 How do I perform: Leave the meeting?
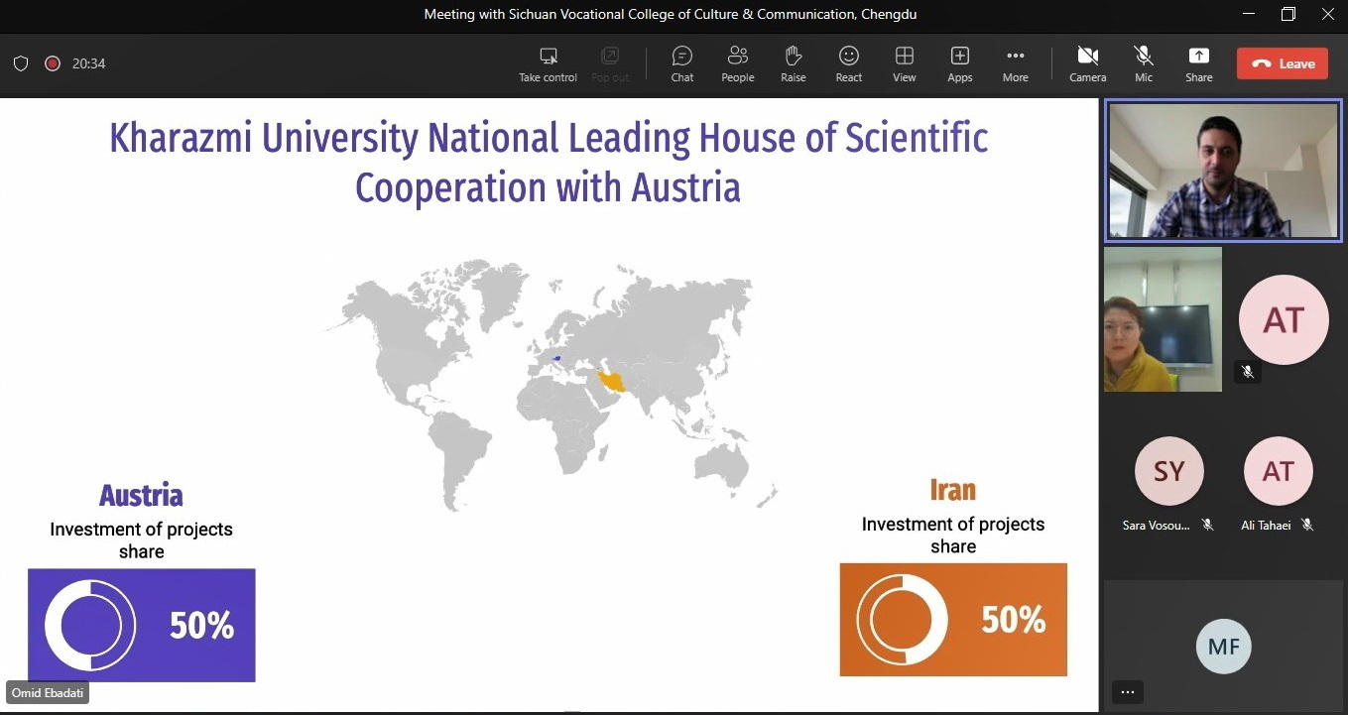point(1283,63)
